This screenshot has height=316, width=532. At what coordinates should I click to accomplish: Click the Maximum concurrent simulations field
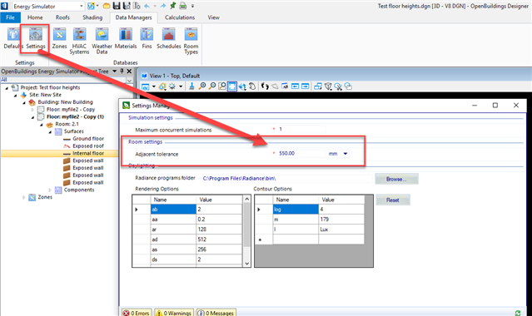[301, 129]
